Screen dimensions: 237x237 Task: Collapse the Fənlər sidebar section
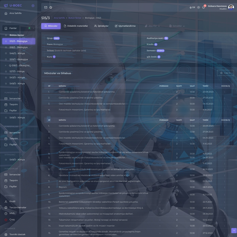pos(33,28)
